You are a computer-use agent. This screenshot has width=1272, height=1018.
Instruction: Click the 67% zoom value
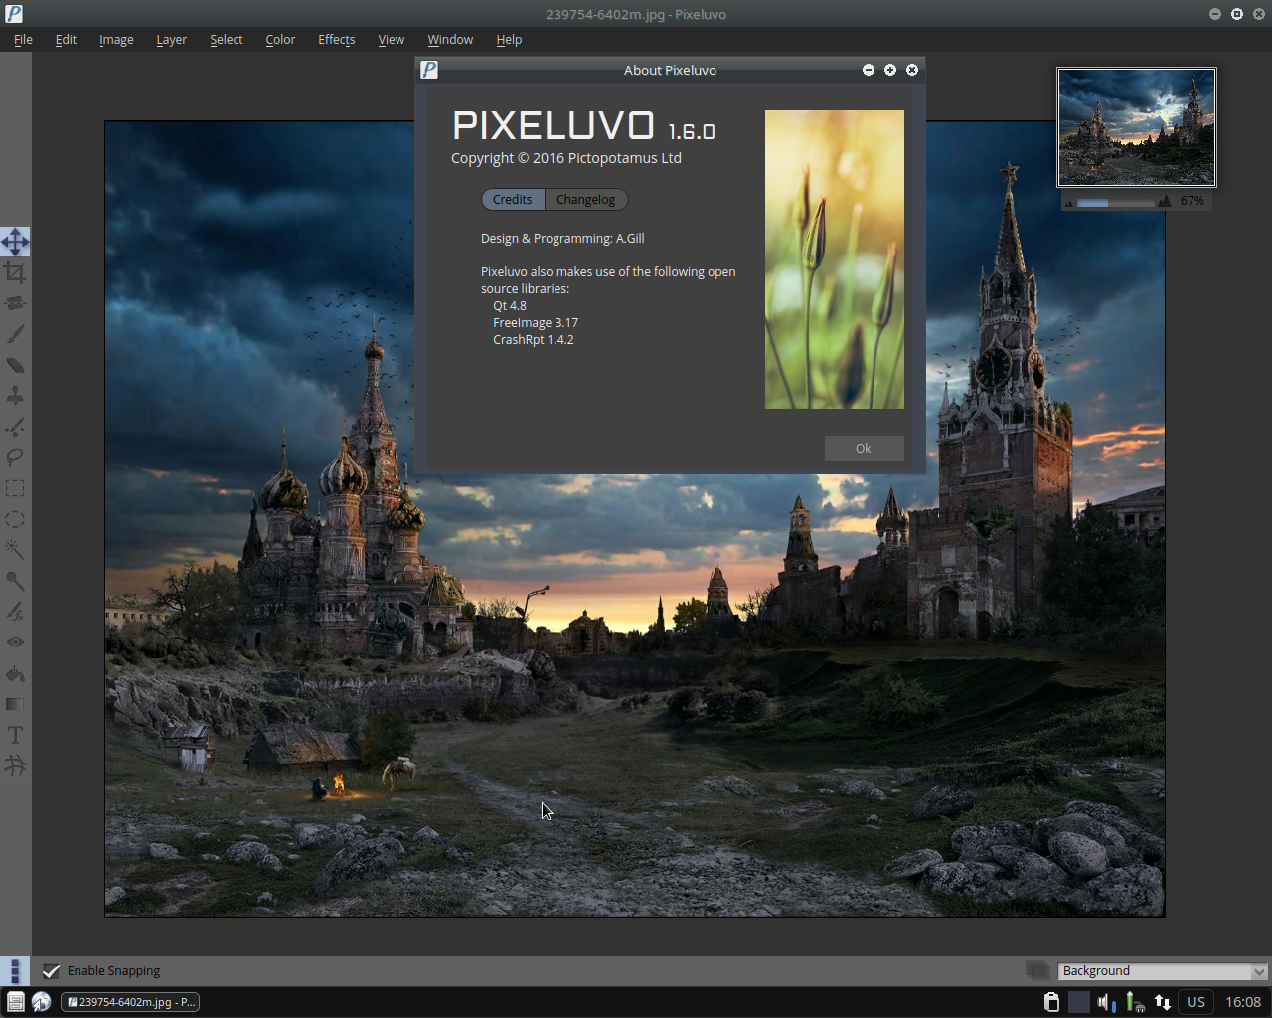1192,201
